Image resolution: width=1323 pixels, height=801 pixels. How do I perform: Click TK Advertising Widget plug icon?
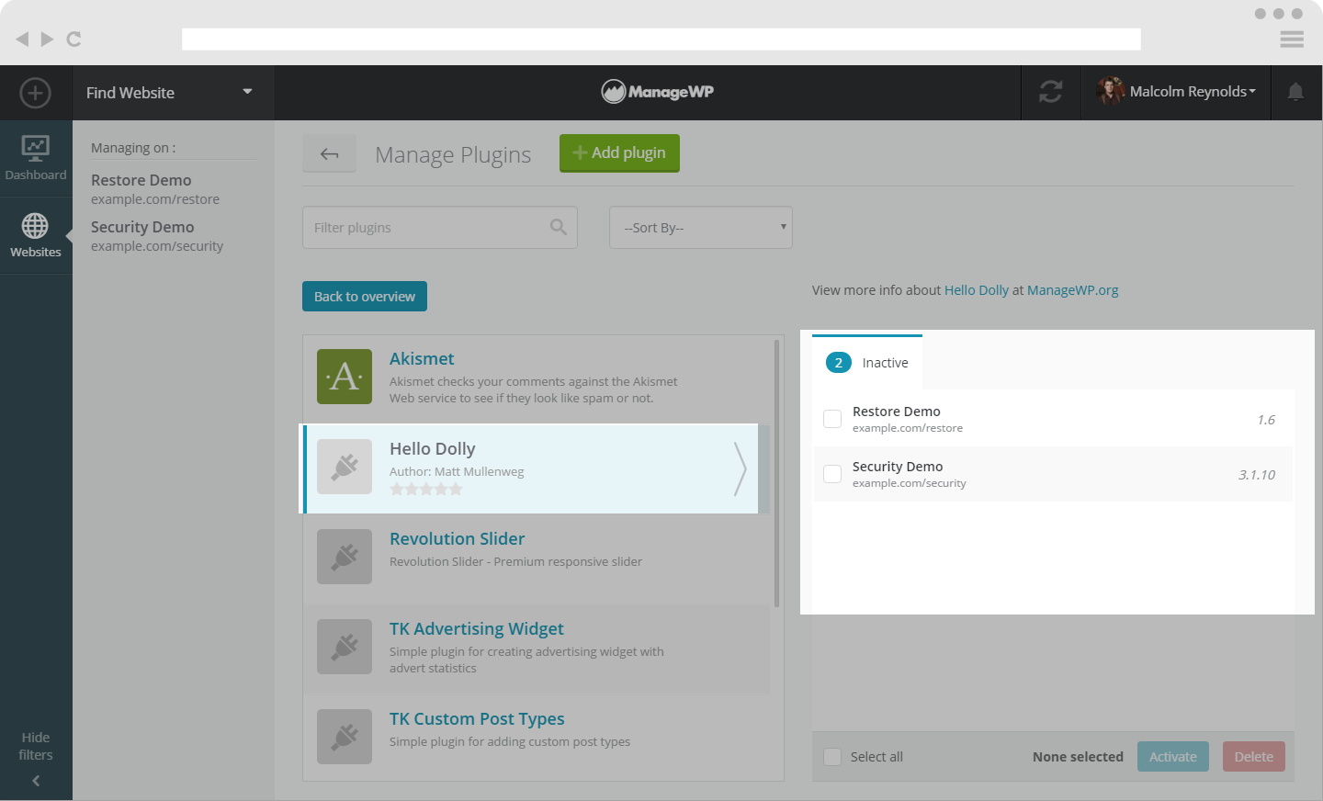point(345,647)
